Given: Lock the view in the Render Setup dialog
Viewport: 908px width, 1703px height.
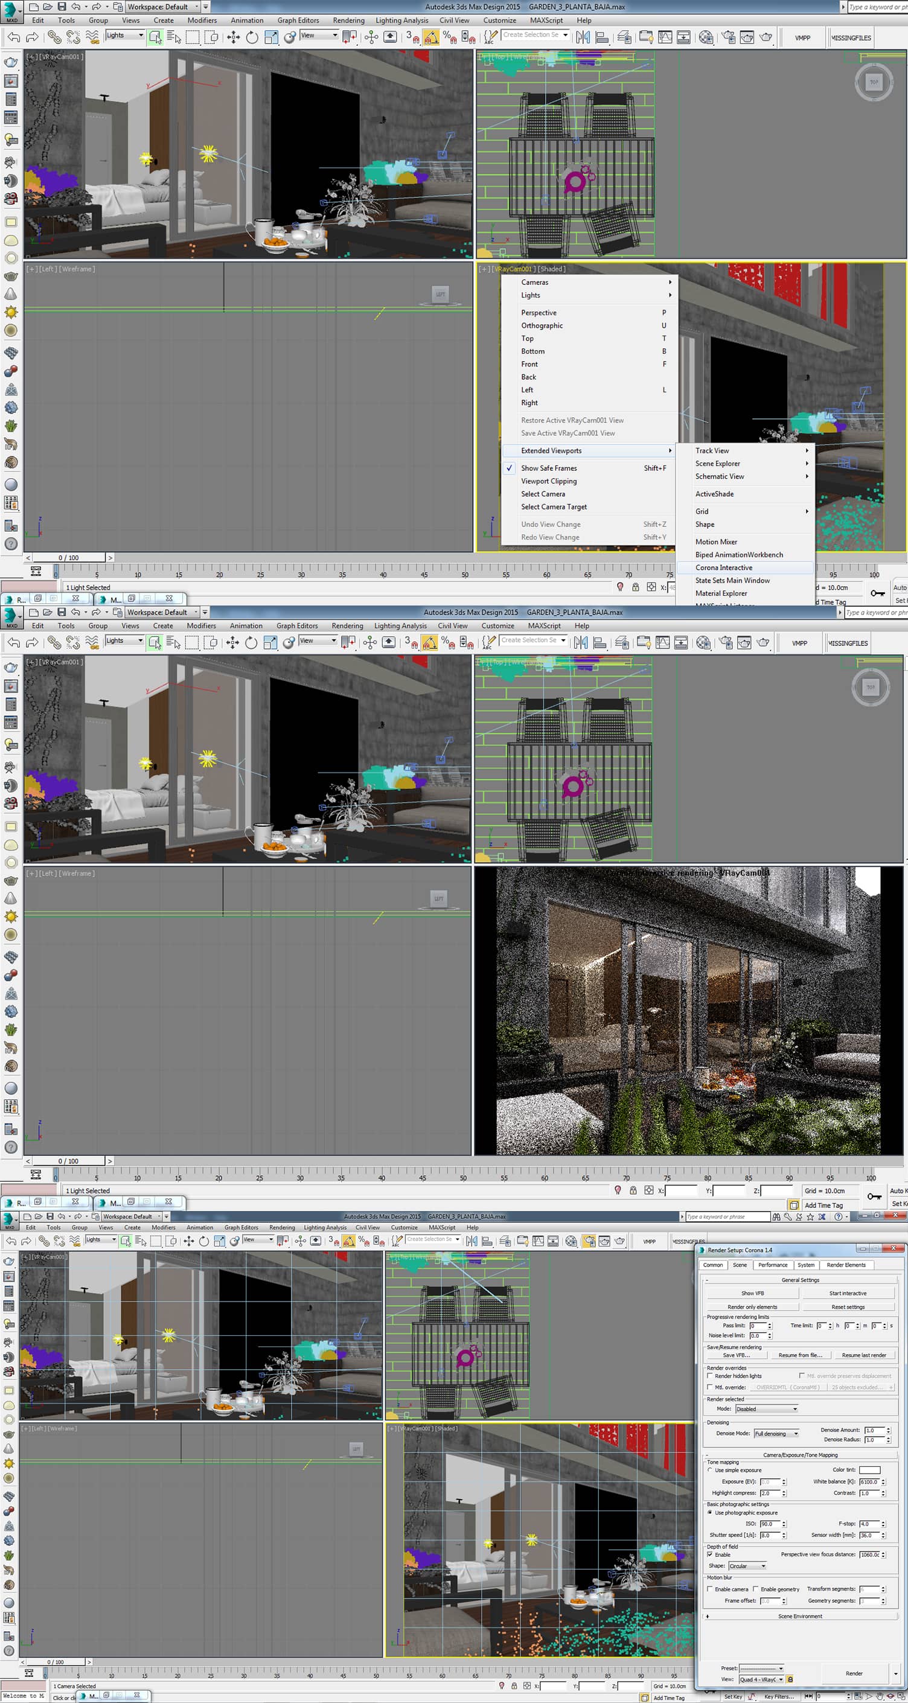Looking at the screenshot, I should (790, 1679).
